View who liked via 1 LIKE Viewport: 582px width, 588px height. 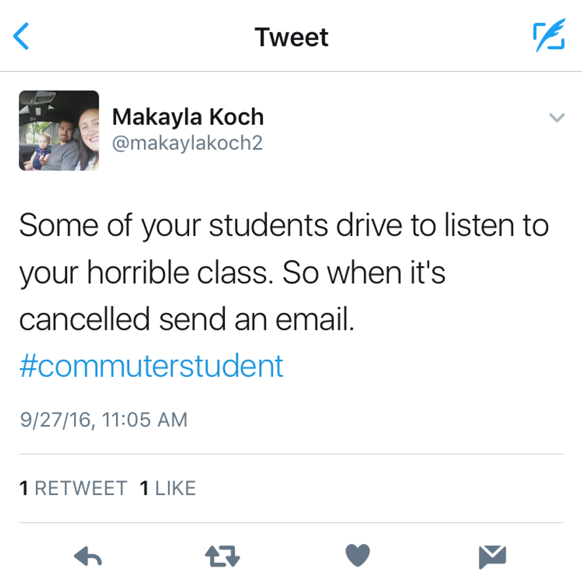(x=168, y=488)
